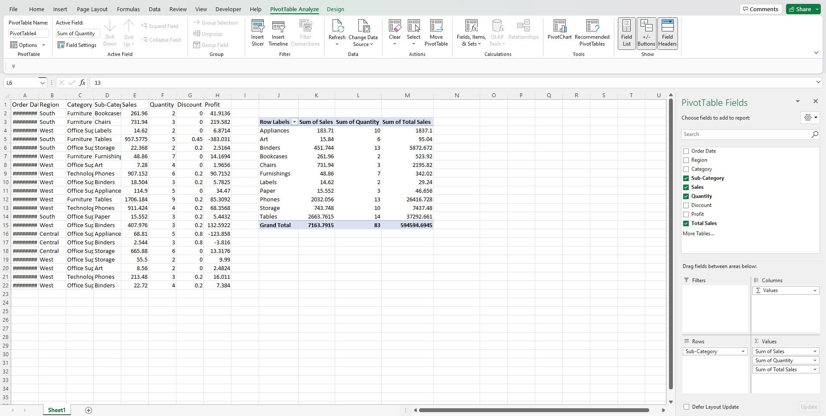Click the horizontal scrollbar thumb
Viewport: 826px width, 416px height.
tap(533, 410)
